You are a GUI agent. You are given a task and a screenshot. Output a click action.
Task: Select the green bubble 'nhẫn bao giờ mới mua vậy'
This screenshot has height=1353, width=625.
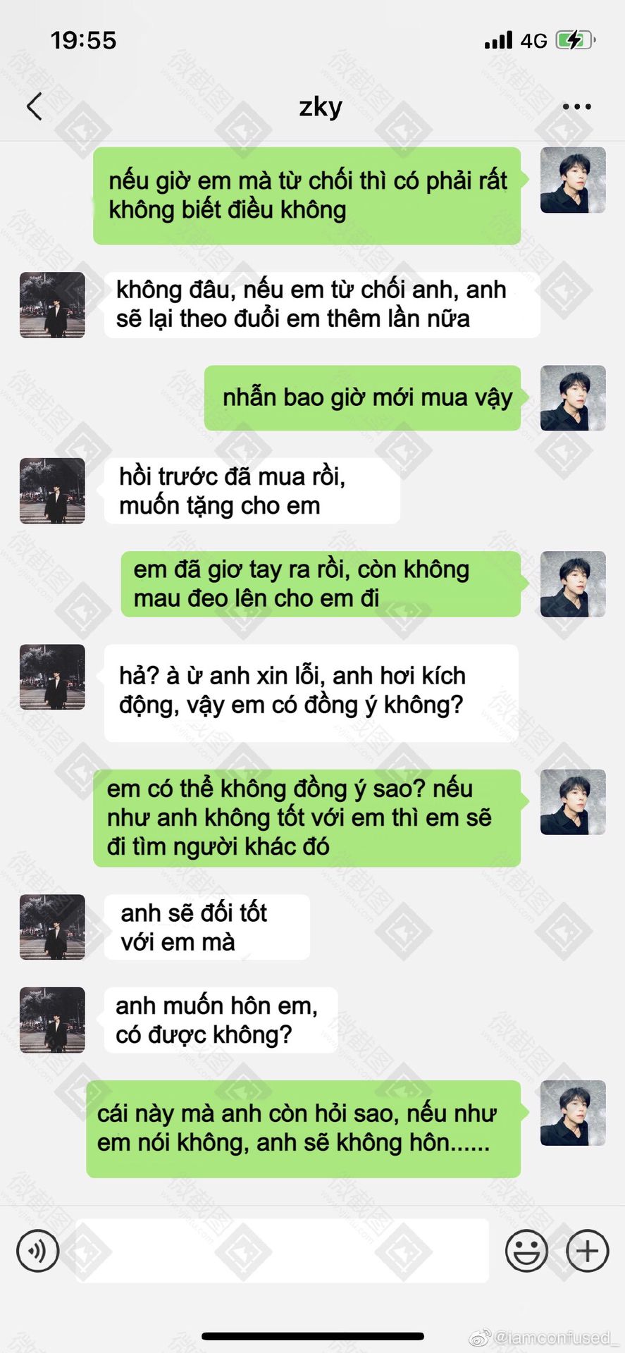pos(362,398)
